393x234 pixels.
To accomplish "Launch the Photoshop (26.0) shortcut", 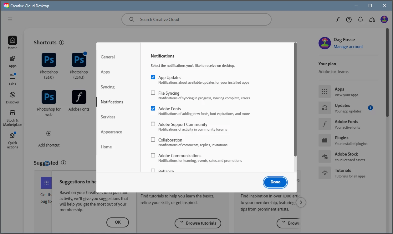I will coord(49,60).
